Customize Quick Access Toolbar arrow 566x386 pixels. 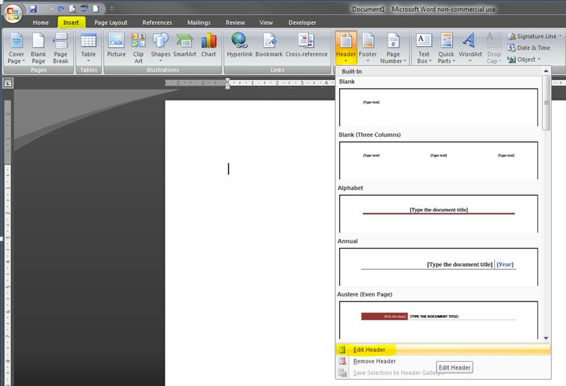[112, 9]
